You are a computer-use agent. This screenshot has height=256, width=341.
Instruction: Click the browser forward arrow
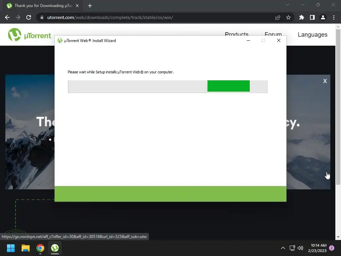click(x=18, y=17)
